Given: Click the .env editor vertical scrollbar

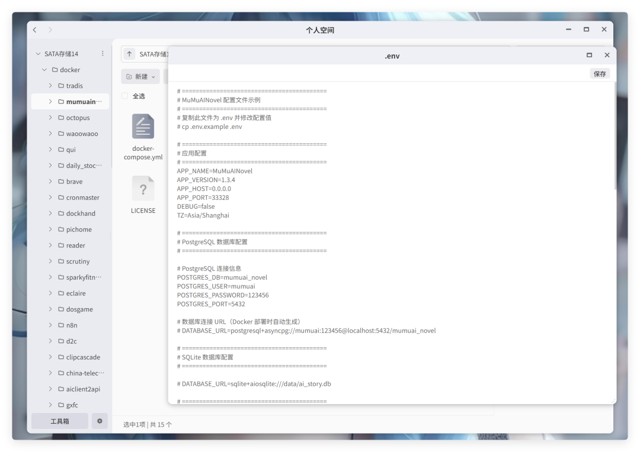Looking at the screenshot, I should (x=615, y=135).
